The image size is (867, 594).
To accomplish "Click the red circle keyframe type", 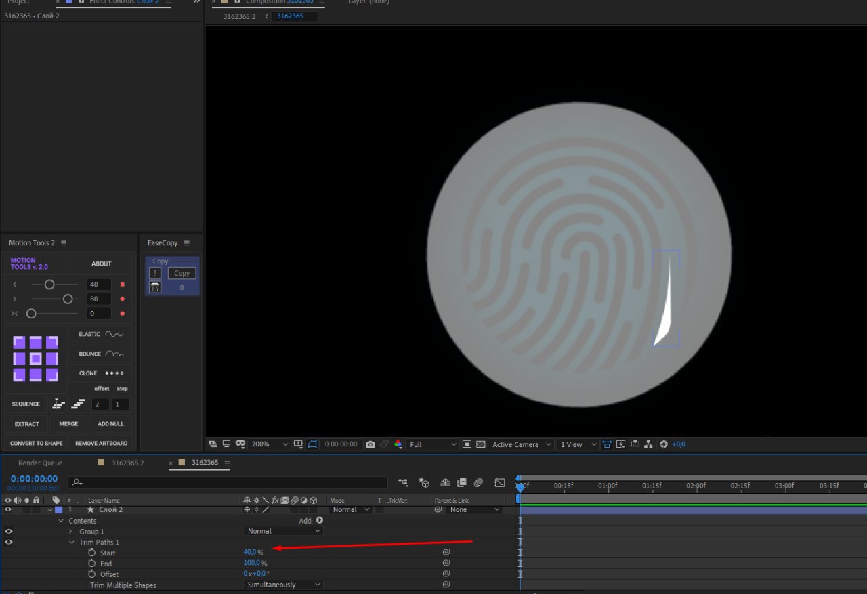I will (x=122, y=314).
